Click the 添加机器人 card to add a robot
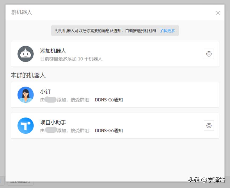Screen dimensions: 230x188 click(106, 54)
